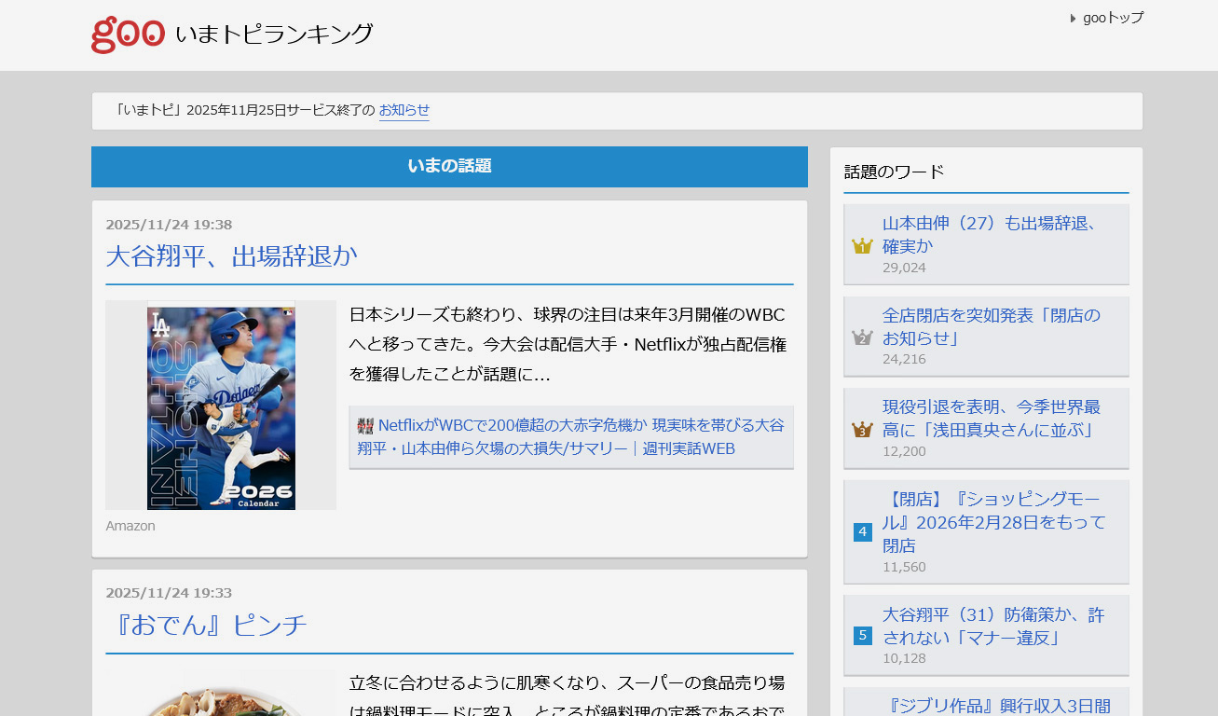This screenshot has height=716, width=1218.
Task: Click the Shohei Ohtani 2026 calendar image
Action: (221, 406)
